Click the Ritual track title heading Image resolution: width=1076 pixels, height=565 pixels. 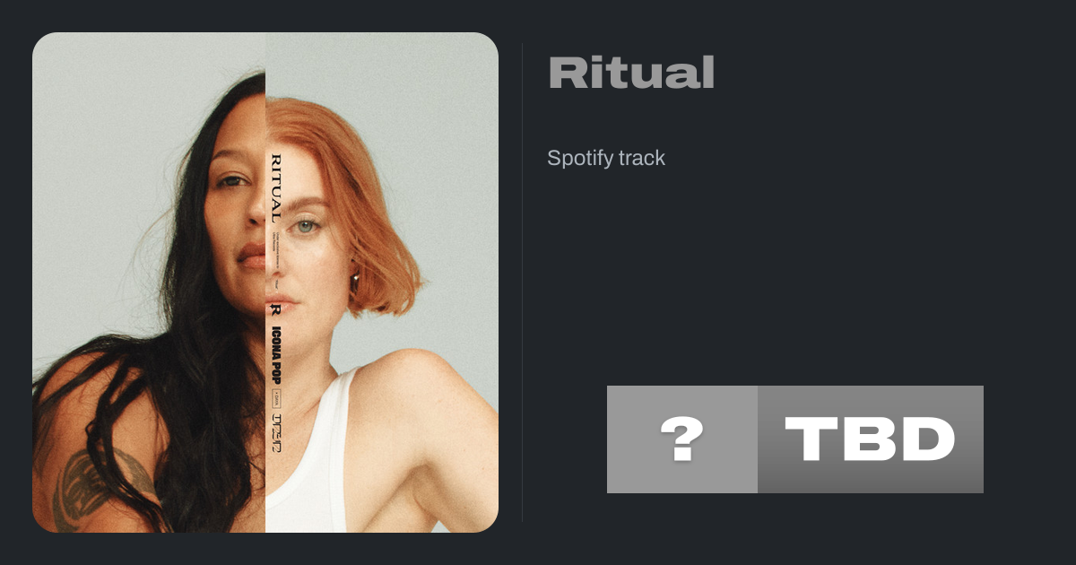click(x=631, y=73)
